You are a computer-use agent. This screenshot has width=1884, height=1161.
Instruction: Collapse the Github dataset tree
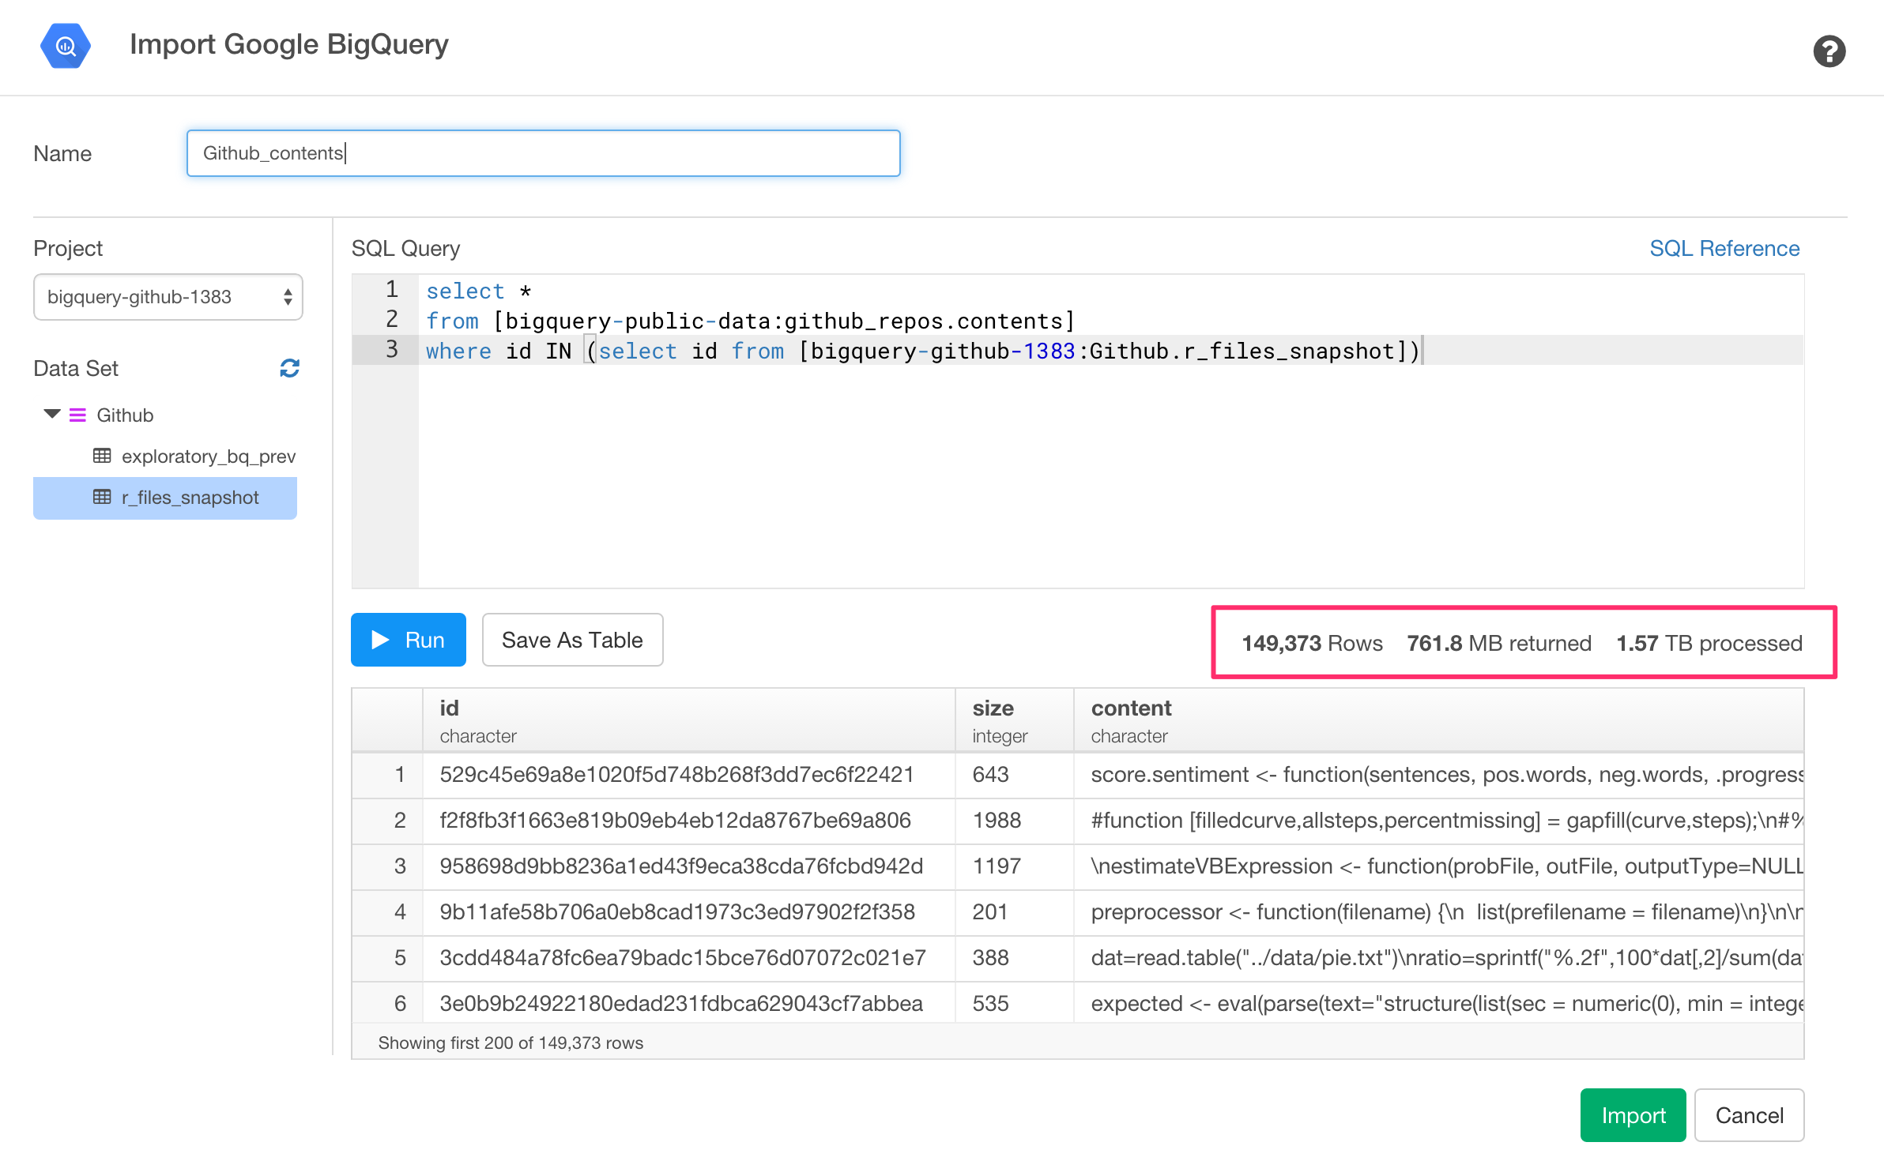(x=52, y=414)
